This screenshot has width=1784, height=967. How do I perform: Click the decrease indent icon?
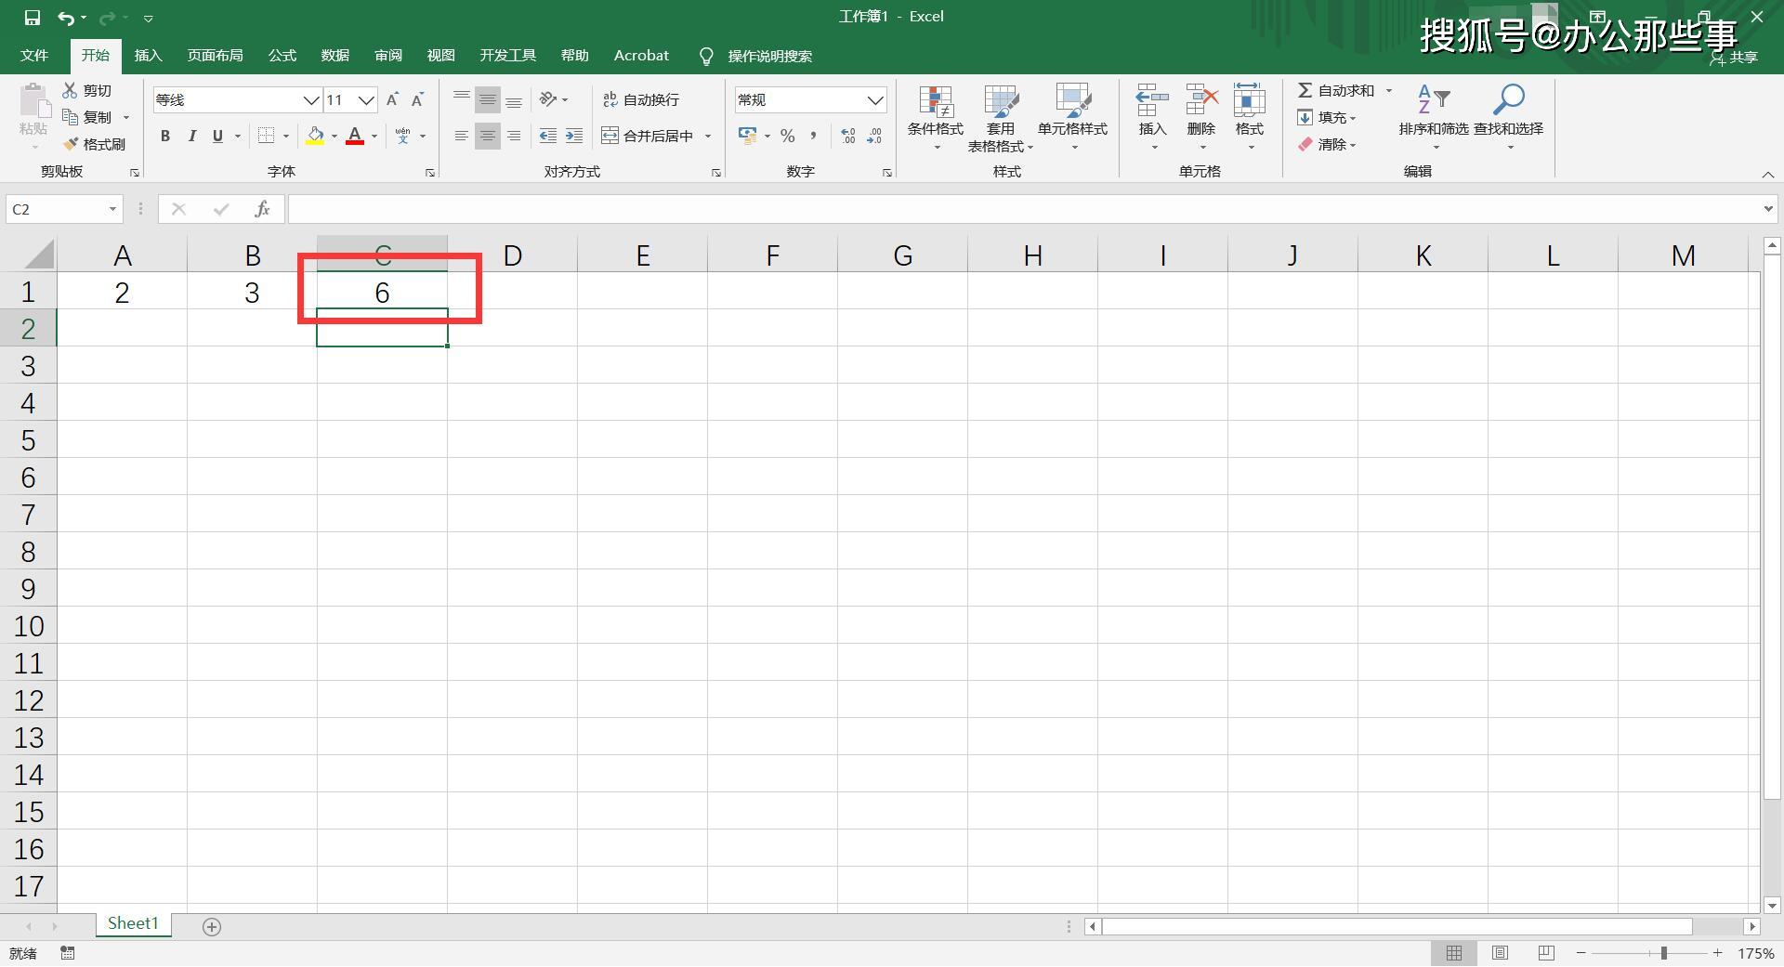(x=548, y=136)
